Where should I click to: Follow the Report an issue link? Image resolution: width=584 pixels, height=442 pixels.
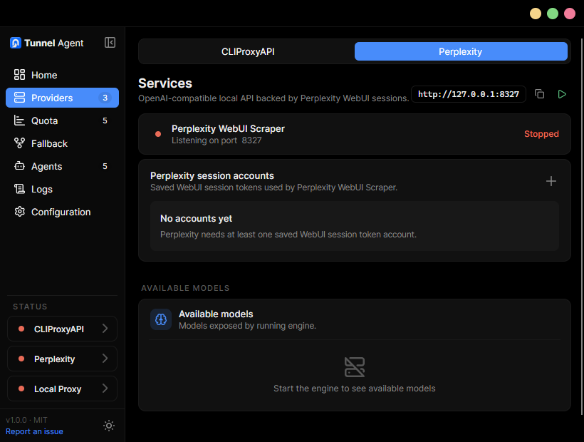[34, 431]
